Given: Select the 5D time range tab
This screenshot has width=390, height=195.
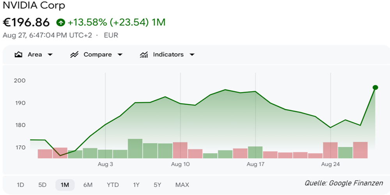Looking at the screenshot, I should tap(42, 185).
